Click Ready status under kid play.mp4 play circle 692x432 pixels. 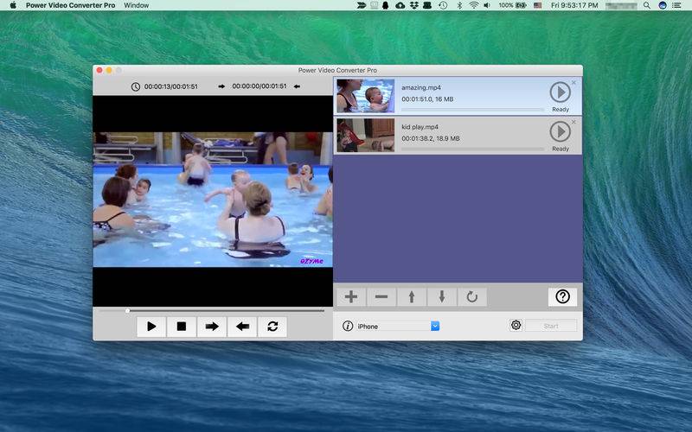click(561, 149)
